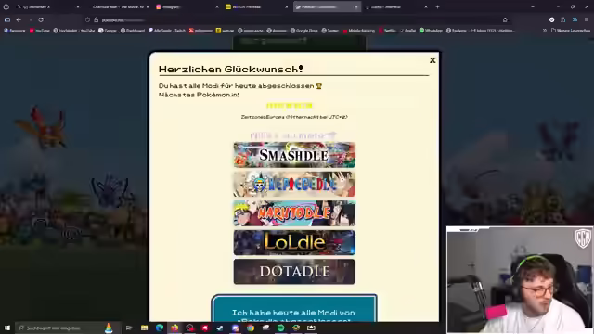The width and height of the screenshot is (594, 334).
Task: Open the YouTube bookmark
Action: (x=40, y=31)
